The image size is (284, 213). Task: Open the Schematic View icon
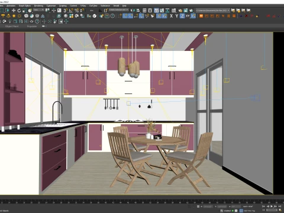(x=167, y=10)
